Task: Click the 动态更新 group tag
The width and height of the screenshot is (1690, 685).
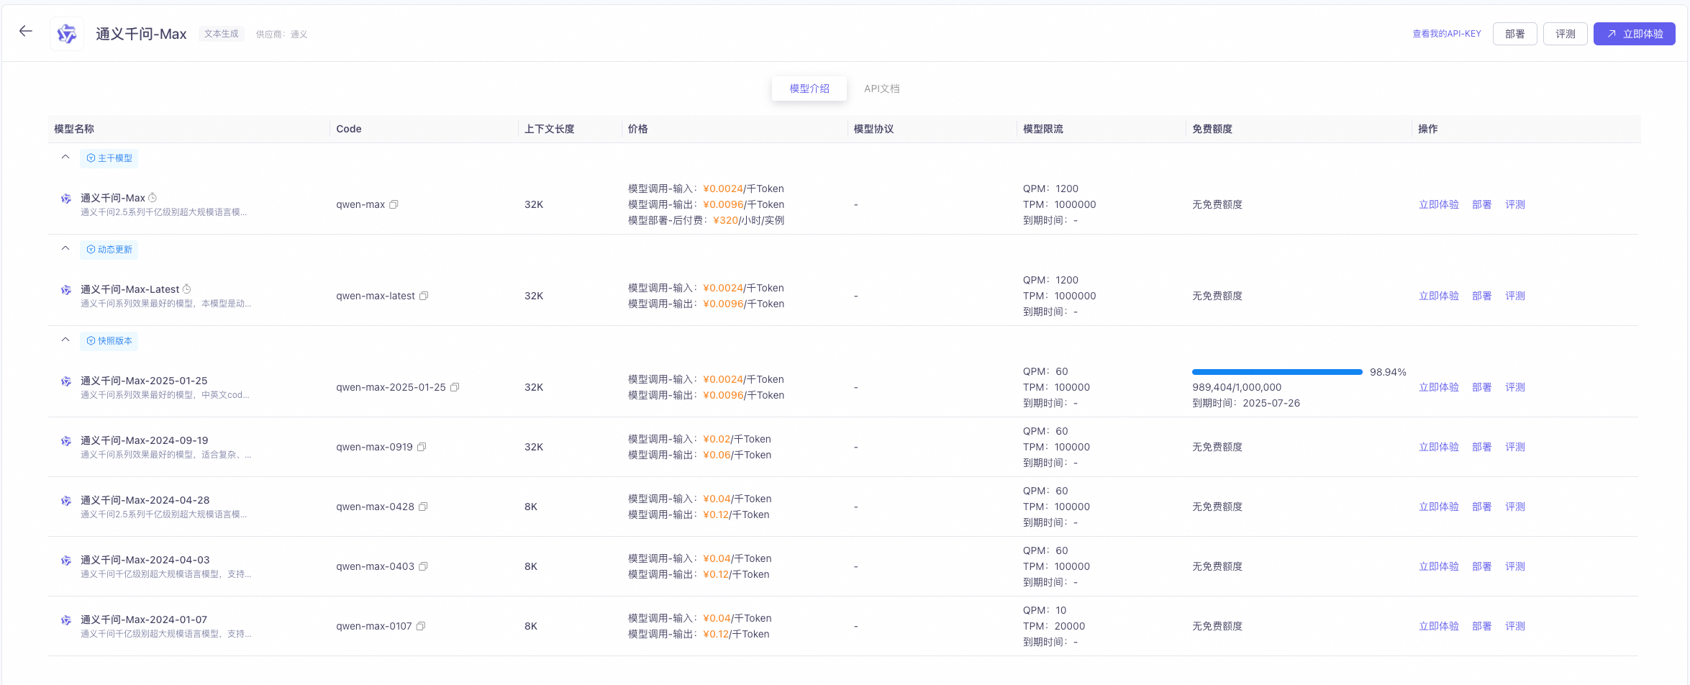Action: (109, 250)
